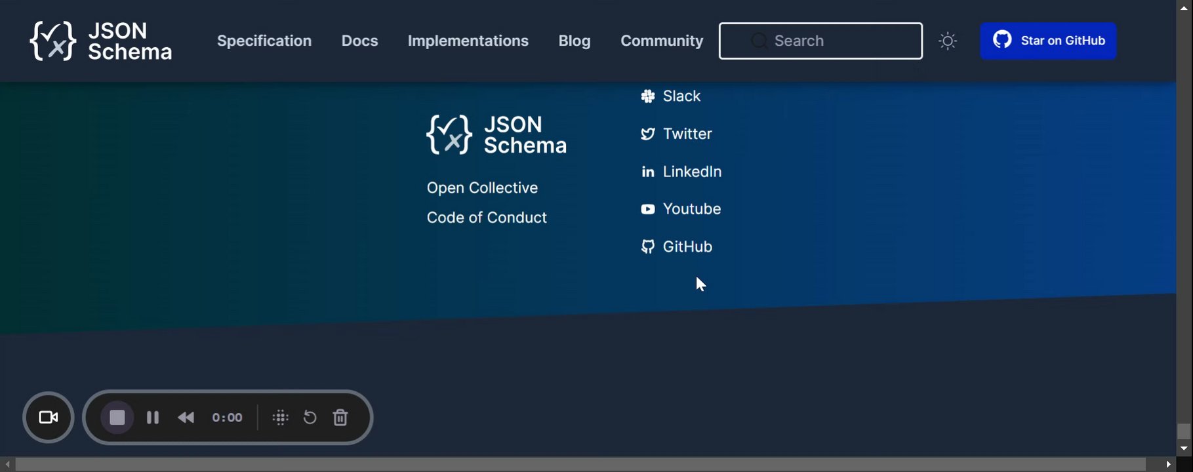Open the Community menu
The image size is (1193, 472).
pyautogui.click(x=662, y=41)
